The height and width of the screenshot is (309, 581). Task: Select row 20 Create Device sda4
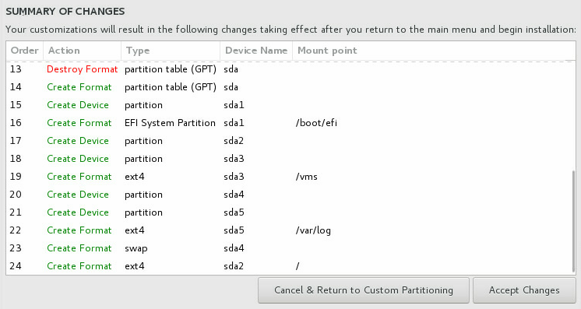coord(288,195)
